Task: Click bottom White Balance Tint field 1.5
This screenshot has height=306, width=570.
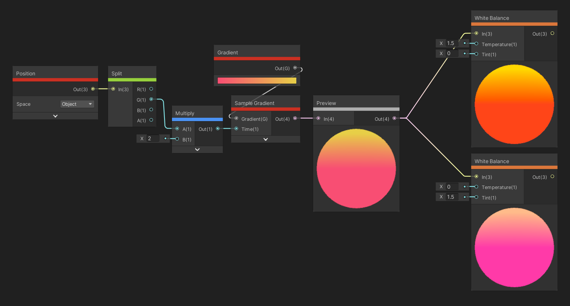Action: 452,197
